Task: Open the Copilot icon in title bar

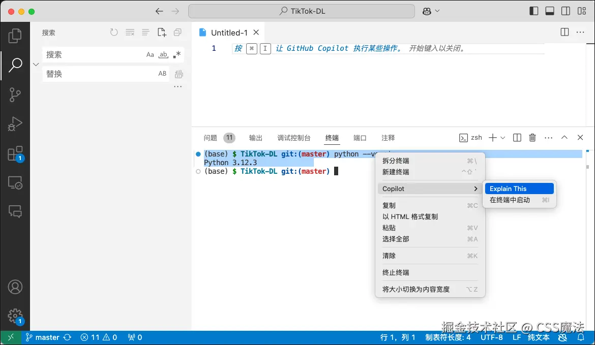Action: click(x=427, y=11)
